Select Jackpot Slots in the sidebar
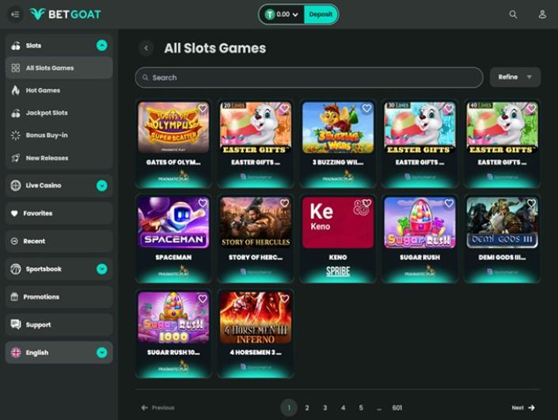This screenshot has width=558, height=420. coord(47,113)
